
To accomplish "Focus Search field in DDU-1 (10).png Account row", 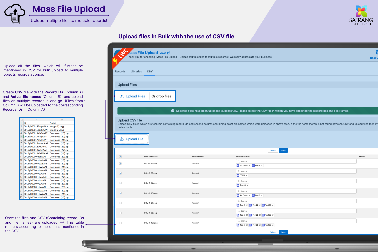I will coord(296,221).
